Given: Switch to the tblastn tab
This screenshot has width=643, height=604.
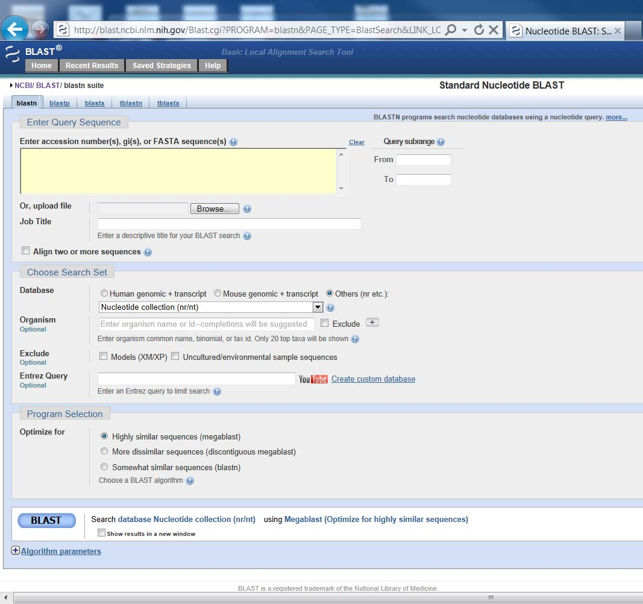Looking at the screenshot, I should pos(131,104).
